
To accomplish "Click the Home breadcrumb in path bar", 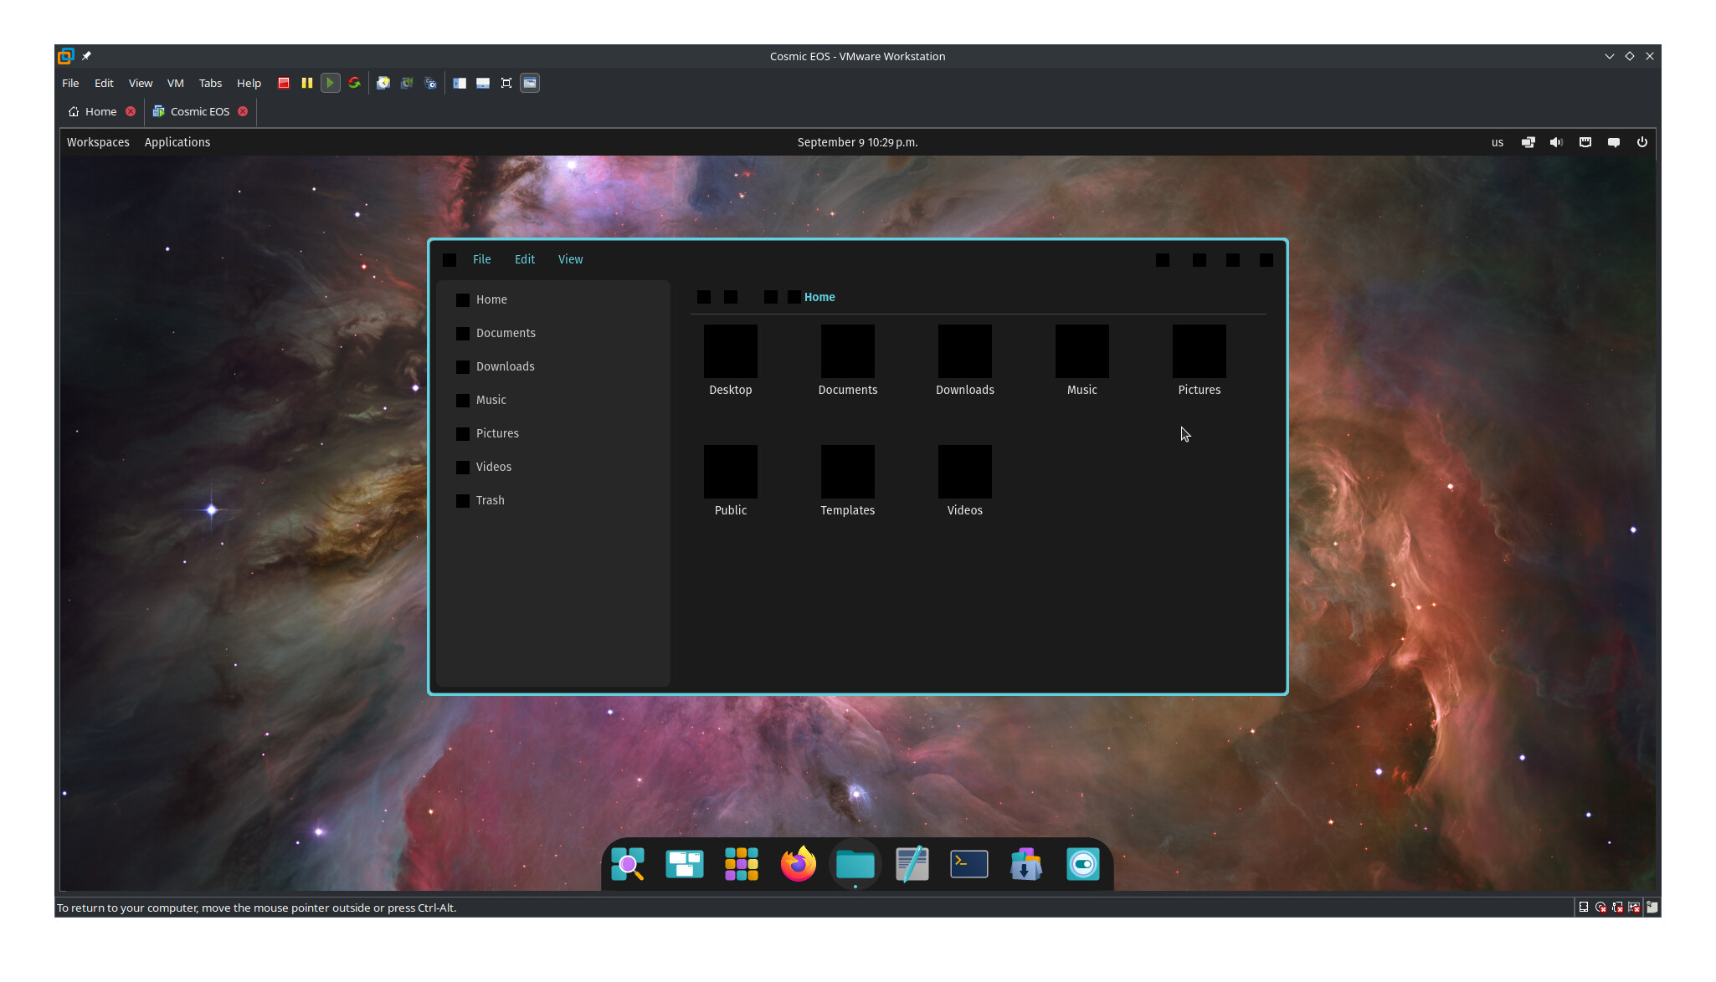I will click(x=819, y=297).
